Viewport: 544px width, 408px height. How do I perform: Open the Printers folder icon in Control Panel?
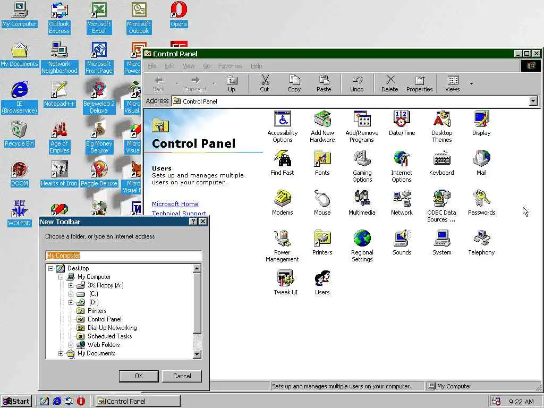point(322,243)
